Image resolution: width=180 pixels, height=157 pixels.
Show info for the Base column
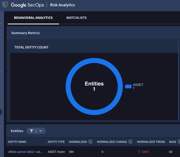point(179,142)
